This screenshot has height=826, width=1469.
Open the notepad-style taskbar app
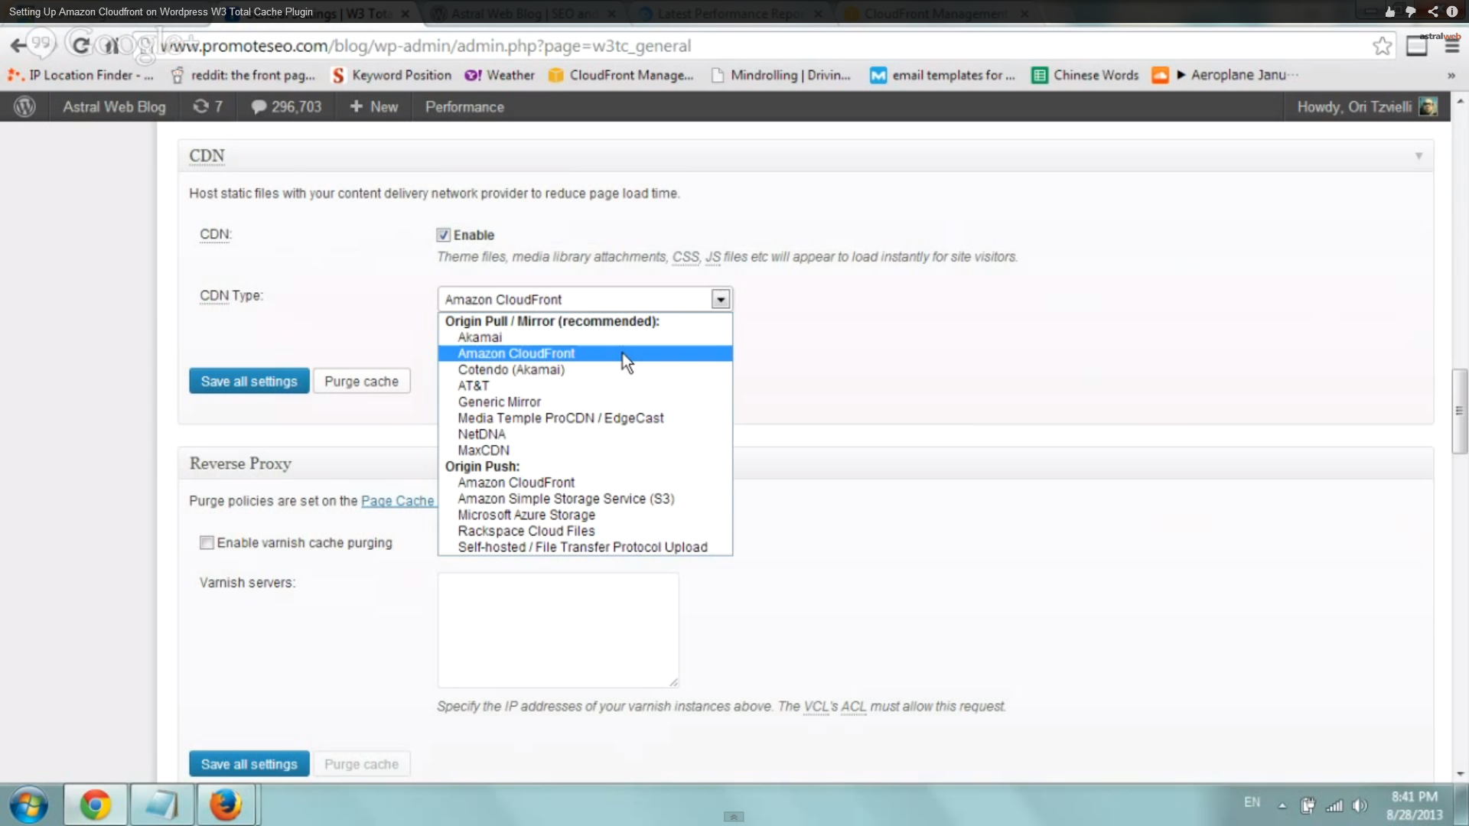[x=161, y=805]
